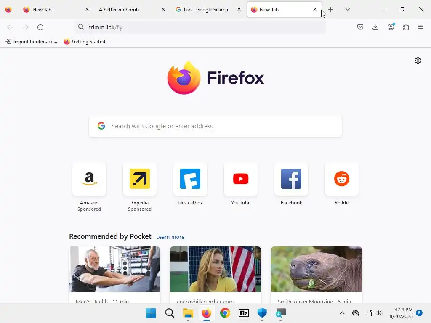Open the taskbar clock and date
The width and height of the screenshot is (431, 323).
401,313
